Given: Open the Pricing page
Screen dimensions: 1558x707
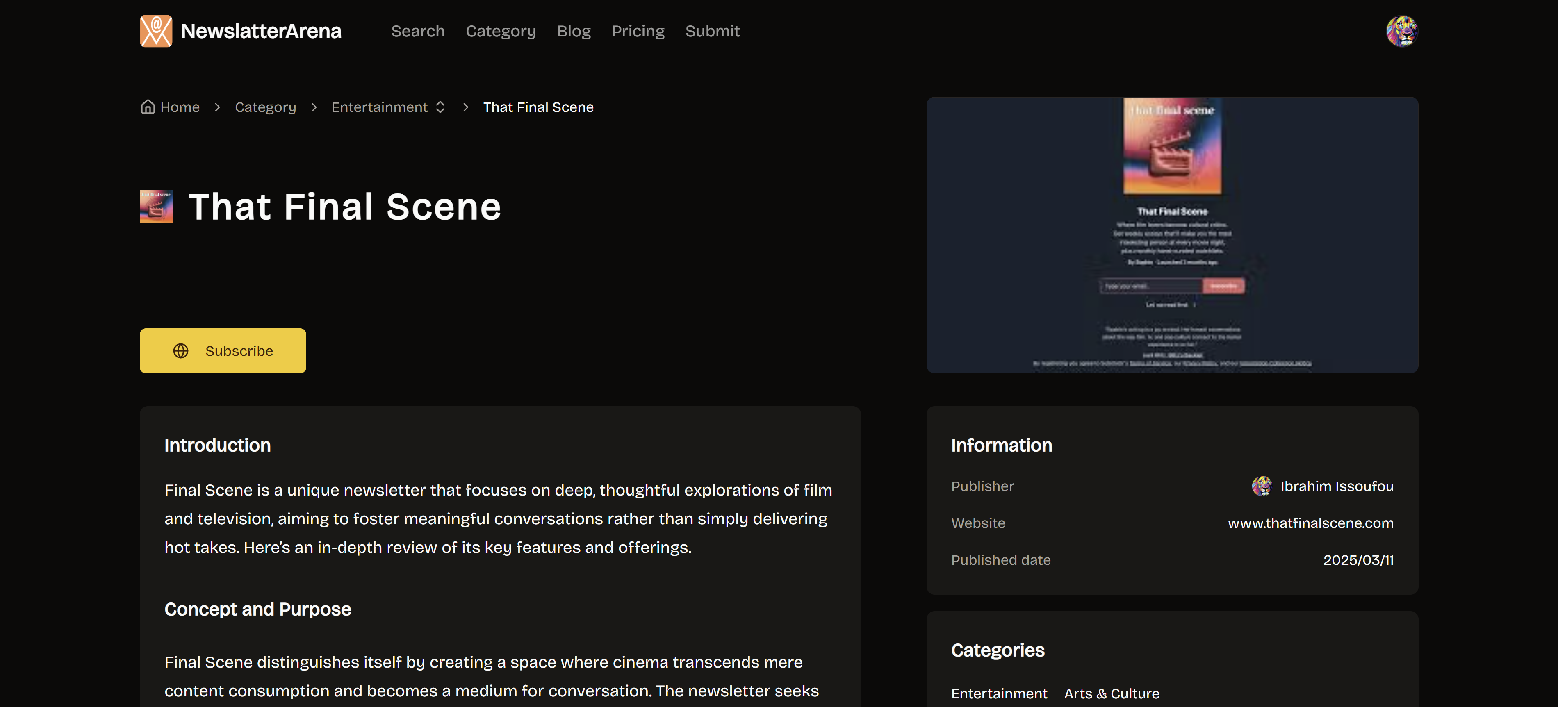Looking at the screenshot, I should click(x=638, y=31).
